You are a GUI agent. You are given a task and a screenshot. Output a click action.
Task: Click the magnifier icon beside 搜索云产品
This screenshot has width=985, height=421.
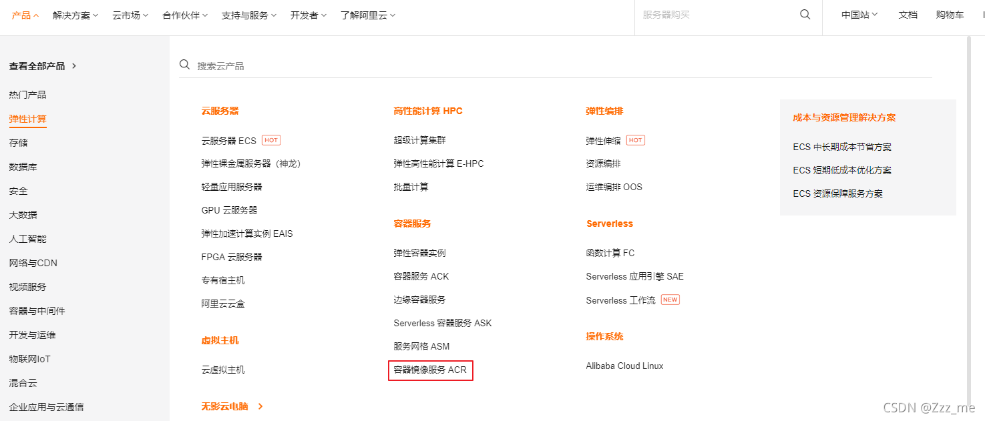point(184,65)
